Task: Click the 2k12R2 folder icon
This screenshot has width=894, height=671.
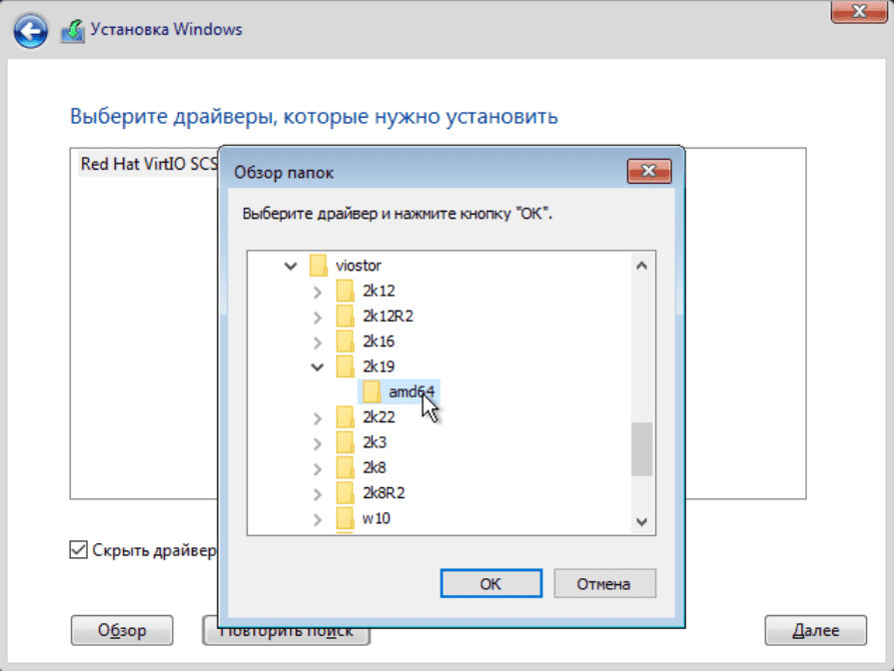Action: [x=345, y=316]
